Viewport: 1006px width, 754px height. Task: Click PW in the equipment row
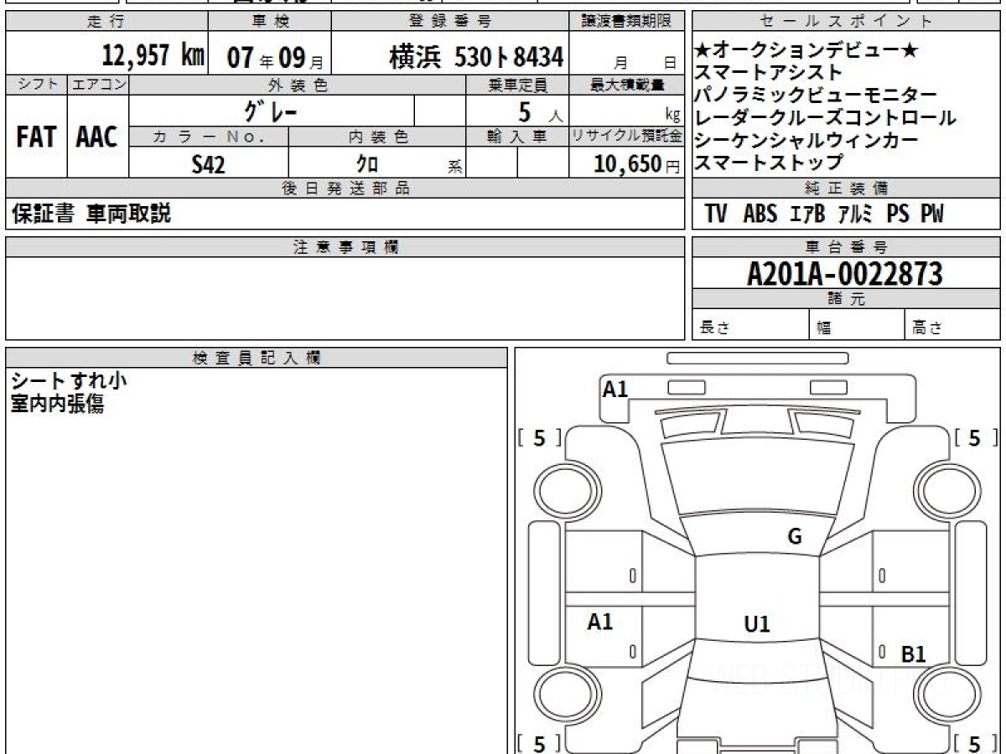(932, 214)
